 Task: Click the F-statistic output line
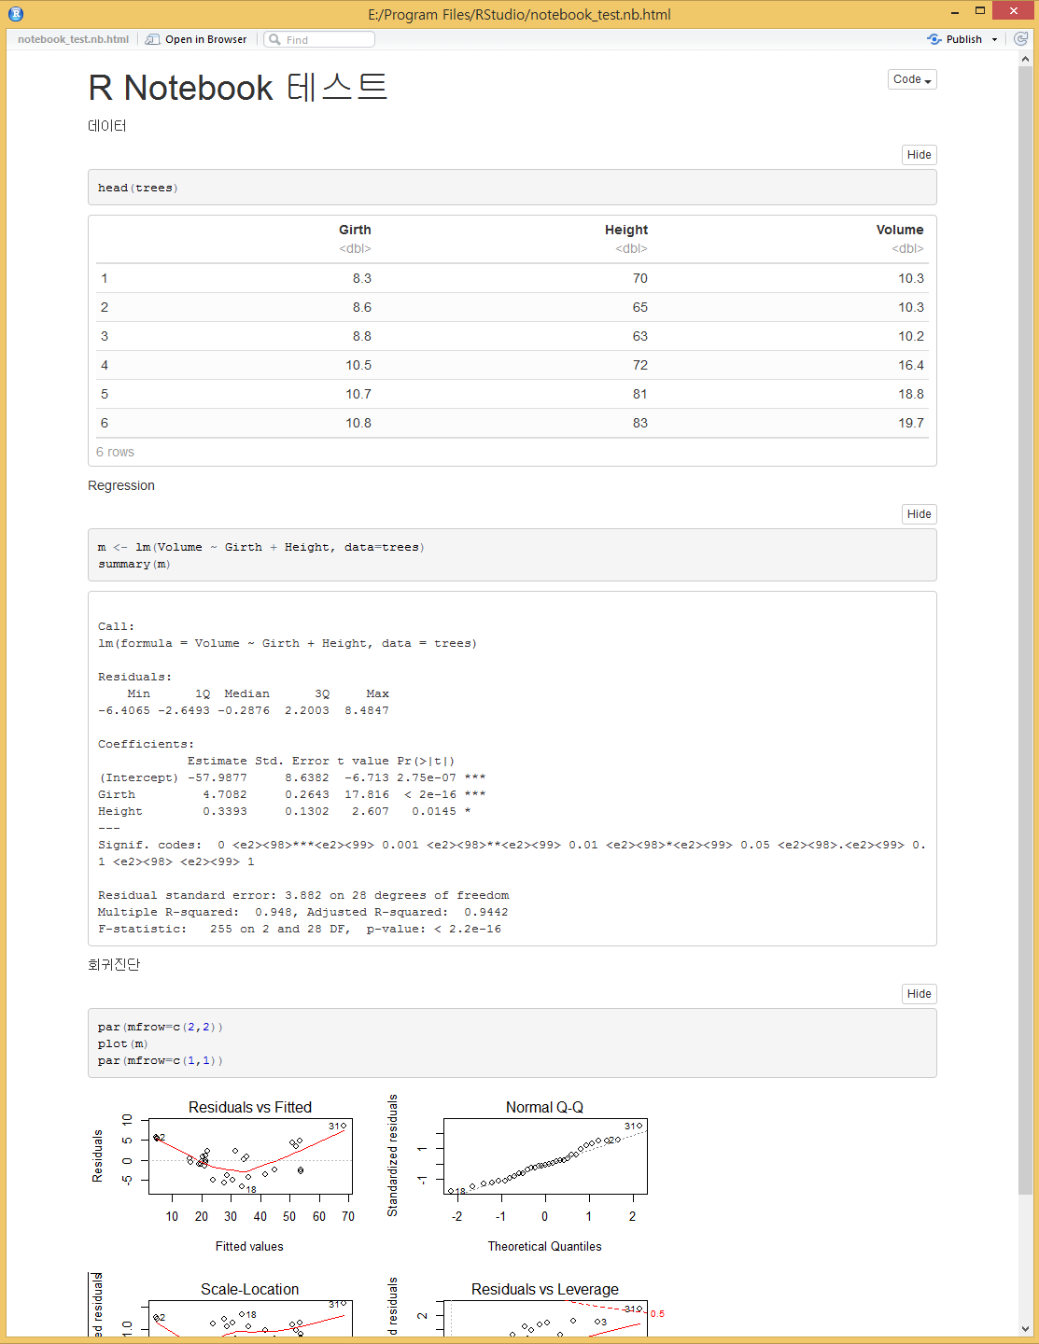[x=300, y=929]
